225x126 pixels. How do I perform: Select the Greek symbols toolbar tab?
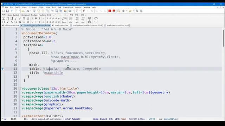pos(9,15)
